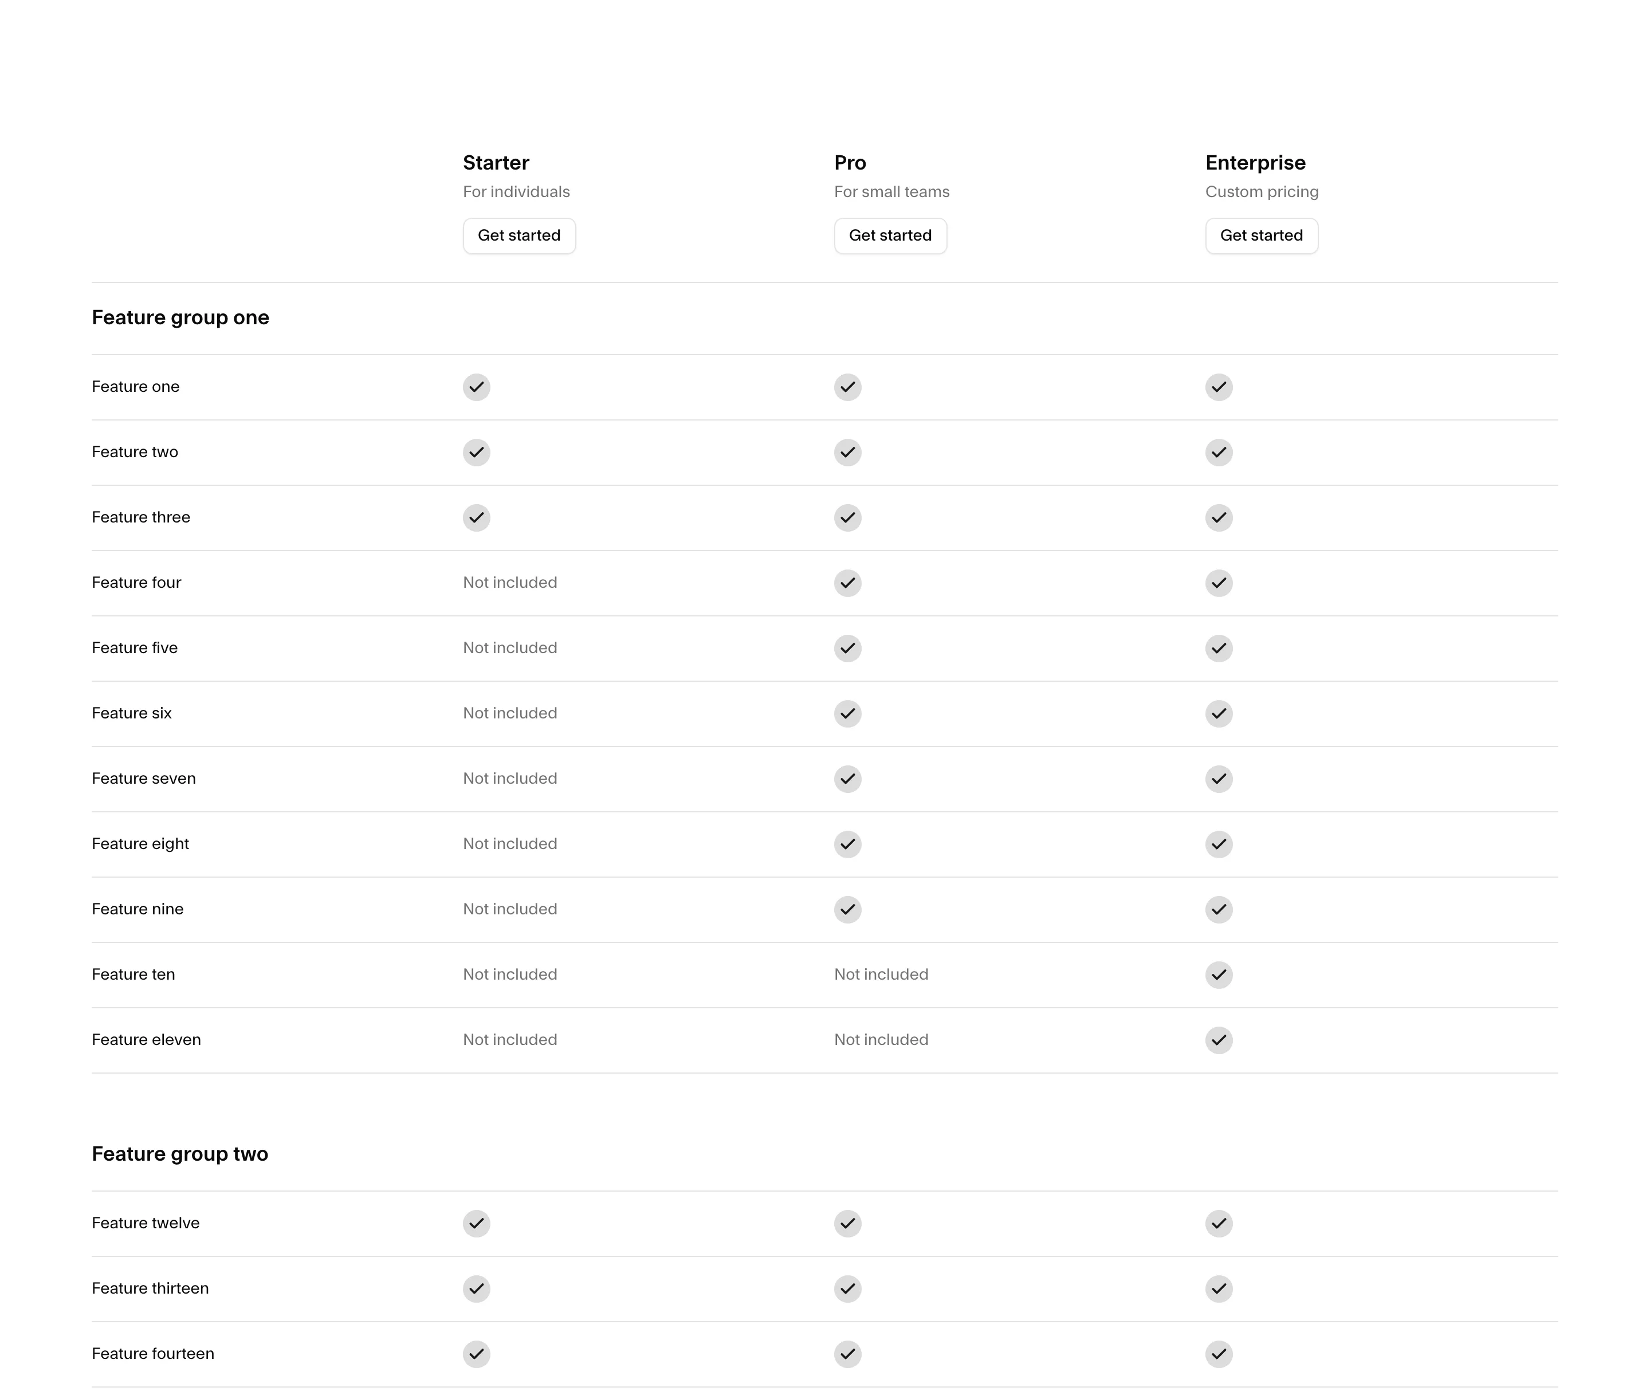Click Get started under Starter plan
Viewport: 1650px width, 1391px height.
[x=519, y=236]
